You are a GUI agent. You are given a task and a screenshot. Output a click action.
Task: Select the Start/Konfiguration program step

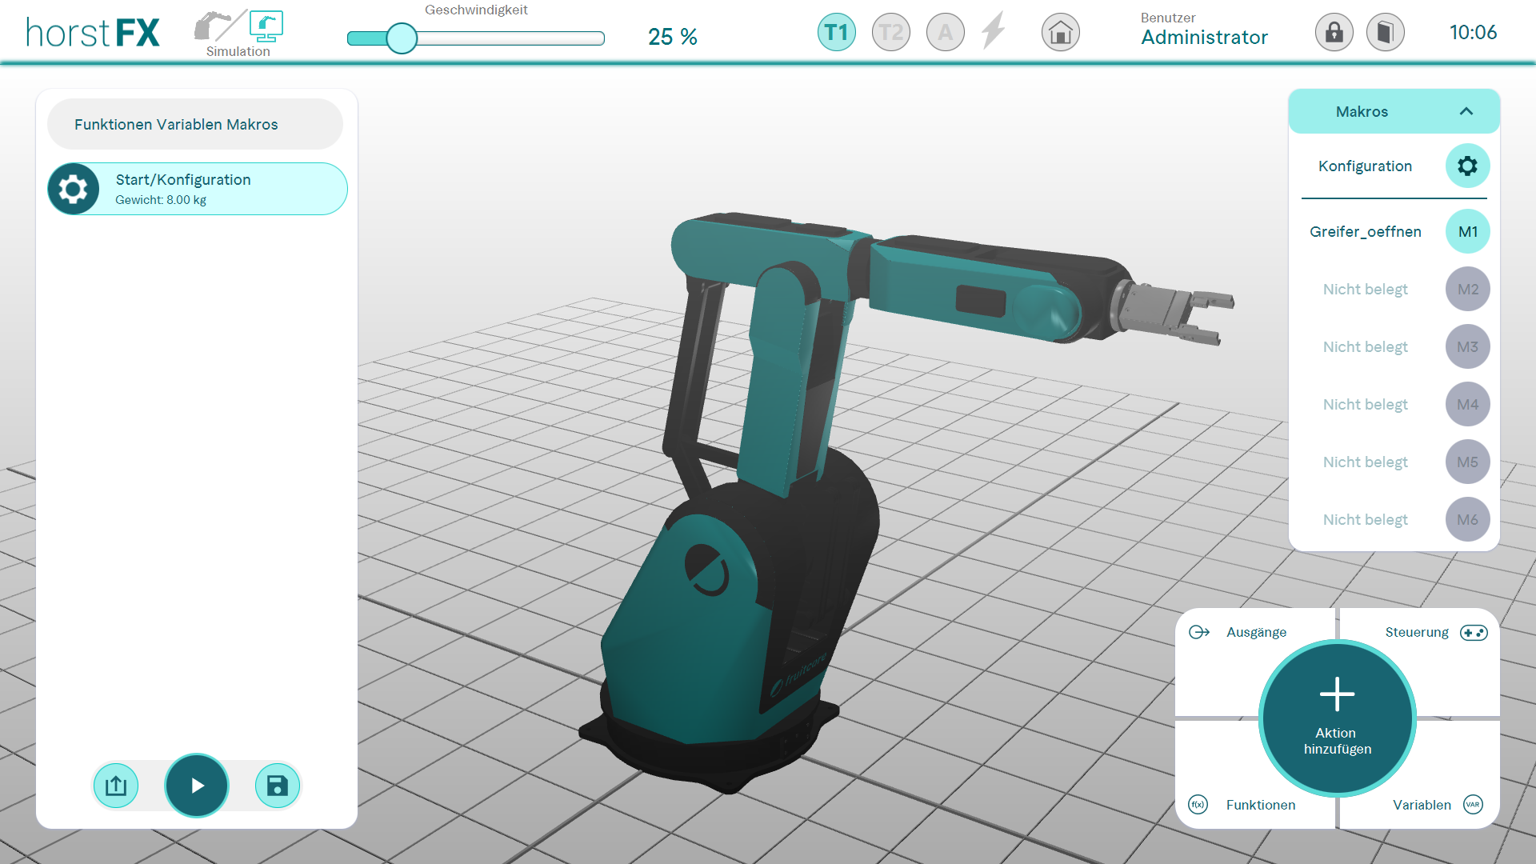pyautogui.click(x=198, y=189)
